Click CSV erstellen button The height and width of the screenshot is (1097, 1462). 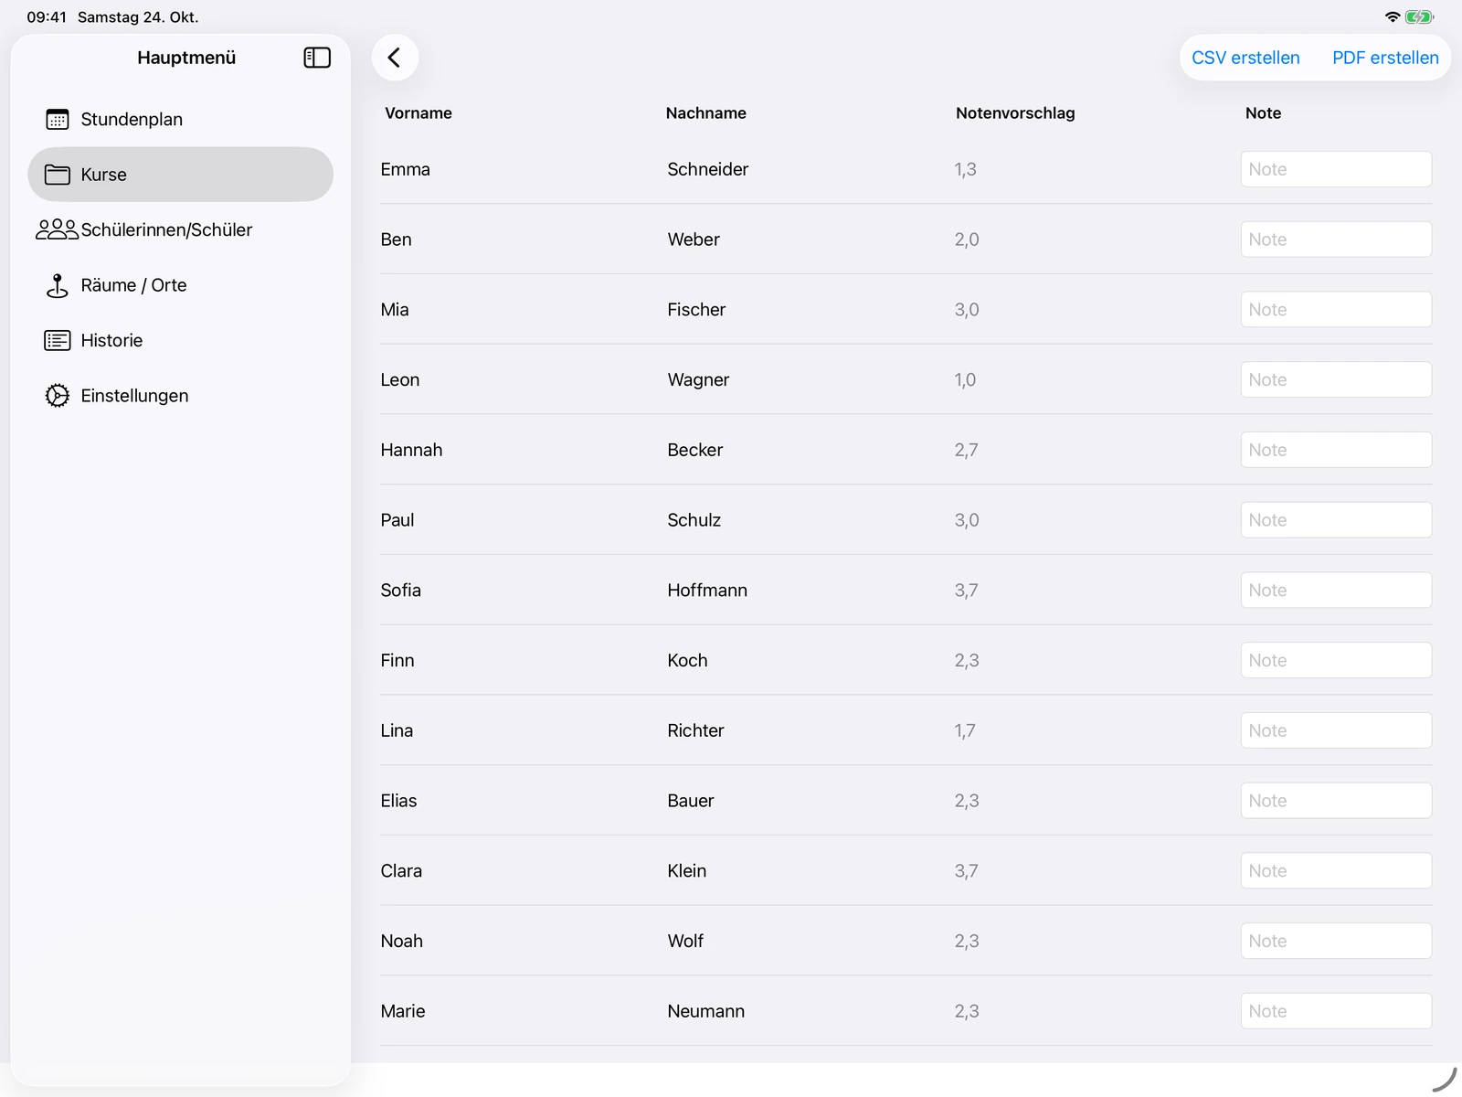pos(1245,58)
